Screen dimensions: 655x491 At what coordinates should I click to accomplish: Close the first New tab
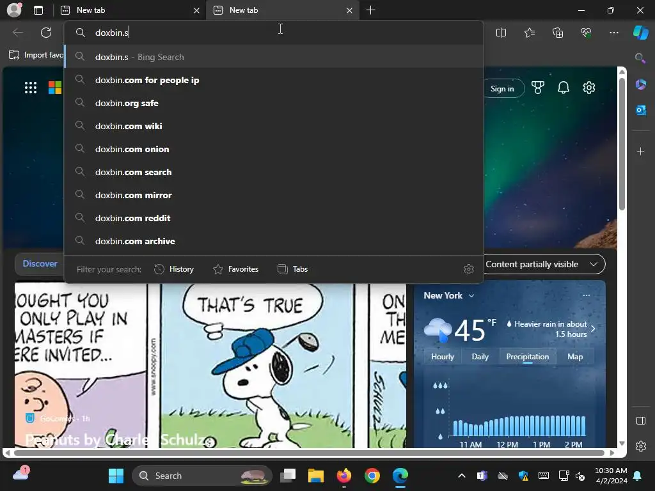(197, 10)
